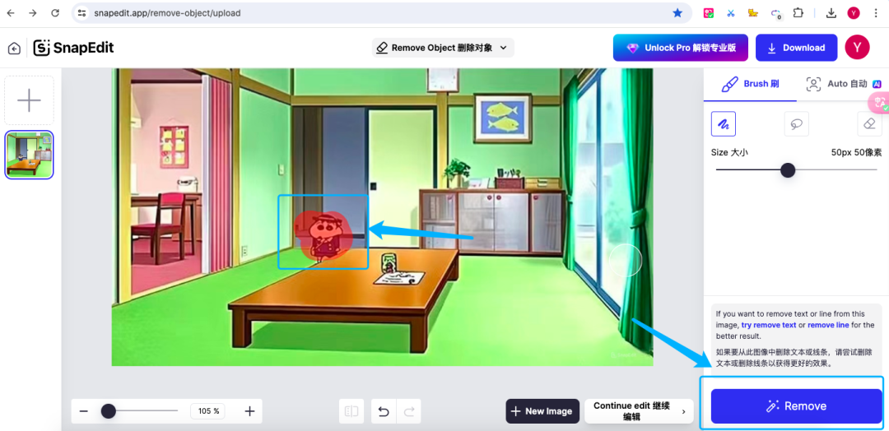Image resolution: width=889 pixels, height=431 pixels.
Task: Open the Continue edit menu
Action: [x=639, y=411]
